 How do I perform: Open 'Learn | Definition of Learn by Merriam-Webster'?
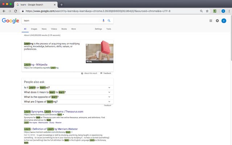pyautogui.click(x=51, y=129)
